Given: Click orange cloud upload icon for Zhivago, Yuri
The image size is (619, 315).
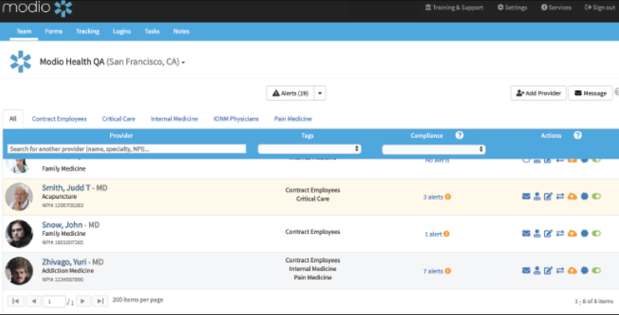Looking at the screenshot, I should pyautogui.click(x=572, y=270).
